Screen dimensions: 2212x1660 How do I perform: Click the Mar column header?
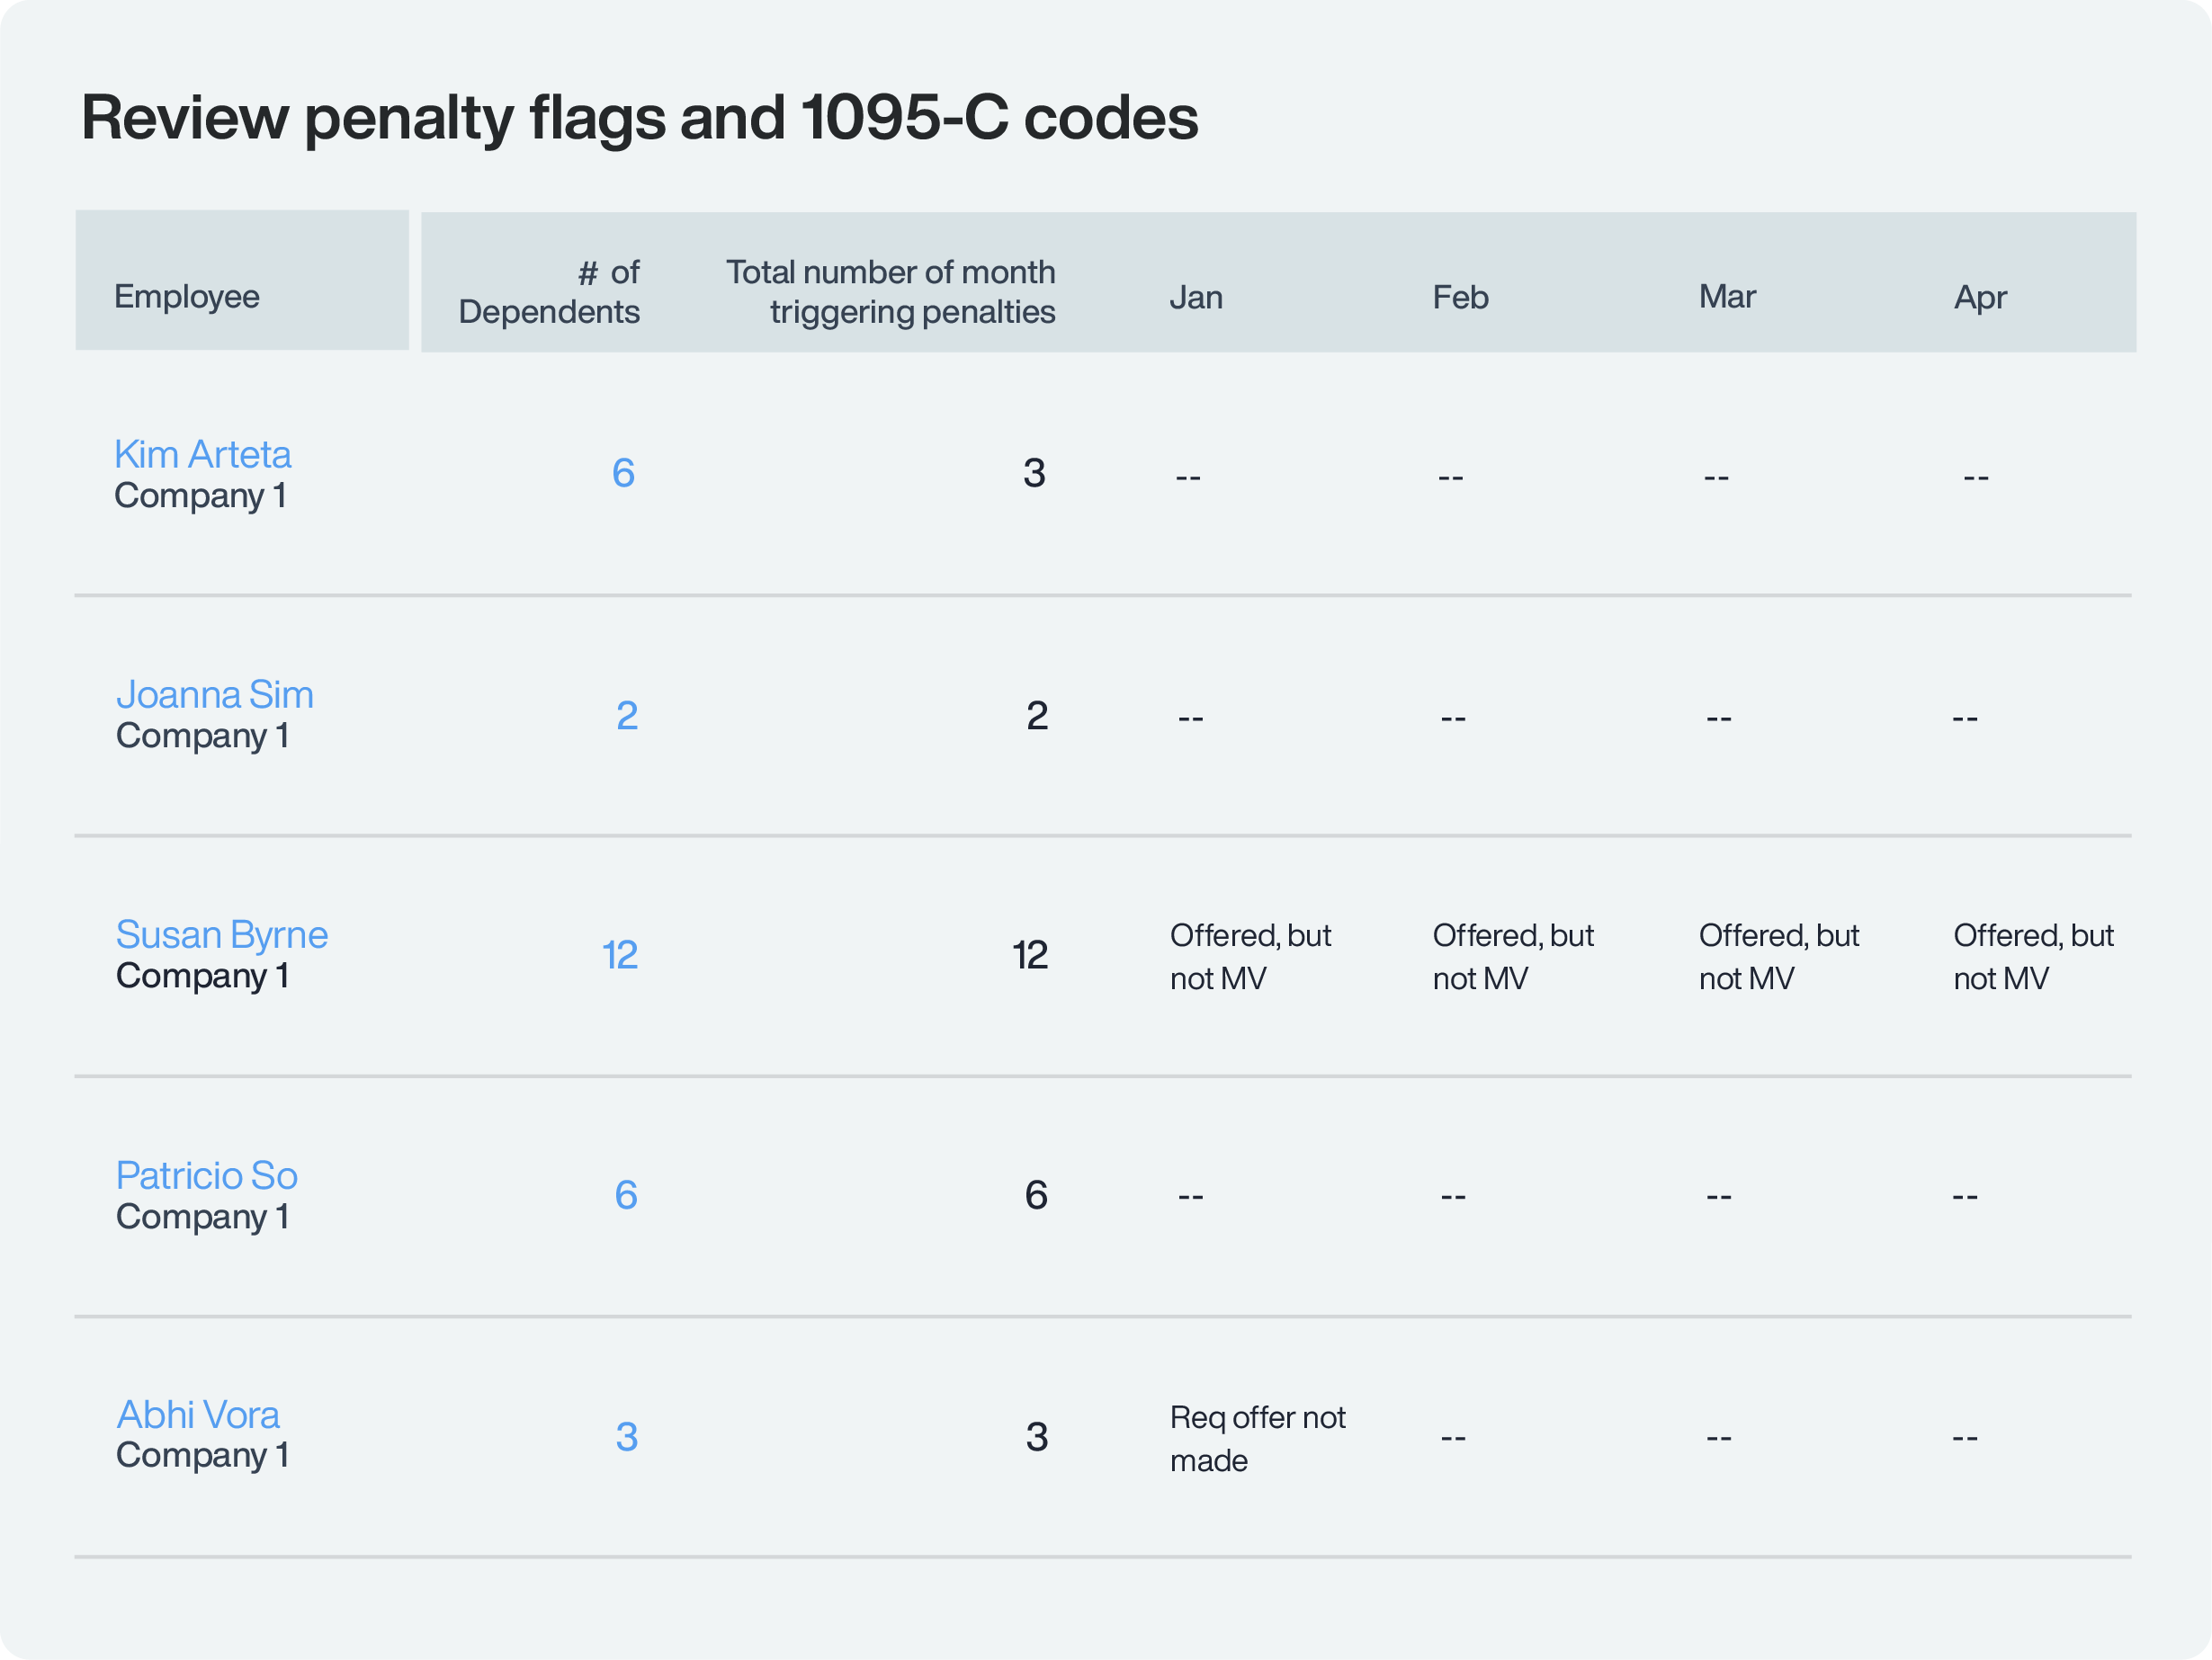(x=1726, y=297)
